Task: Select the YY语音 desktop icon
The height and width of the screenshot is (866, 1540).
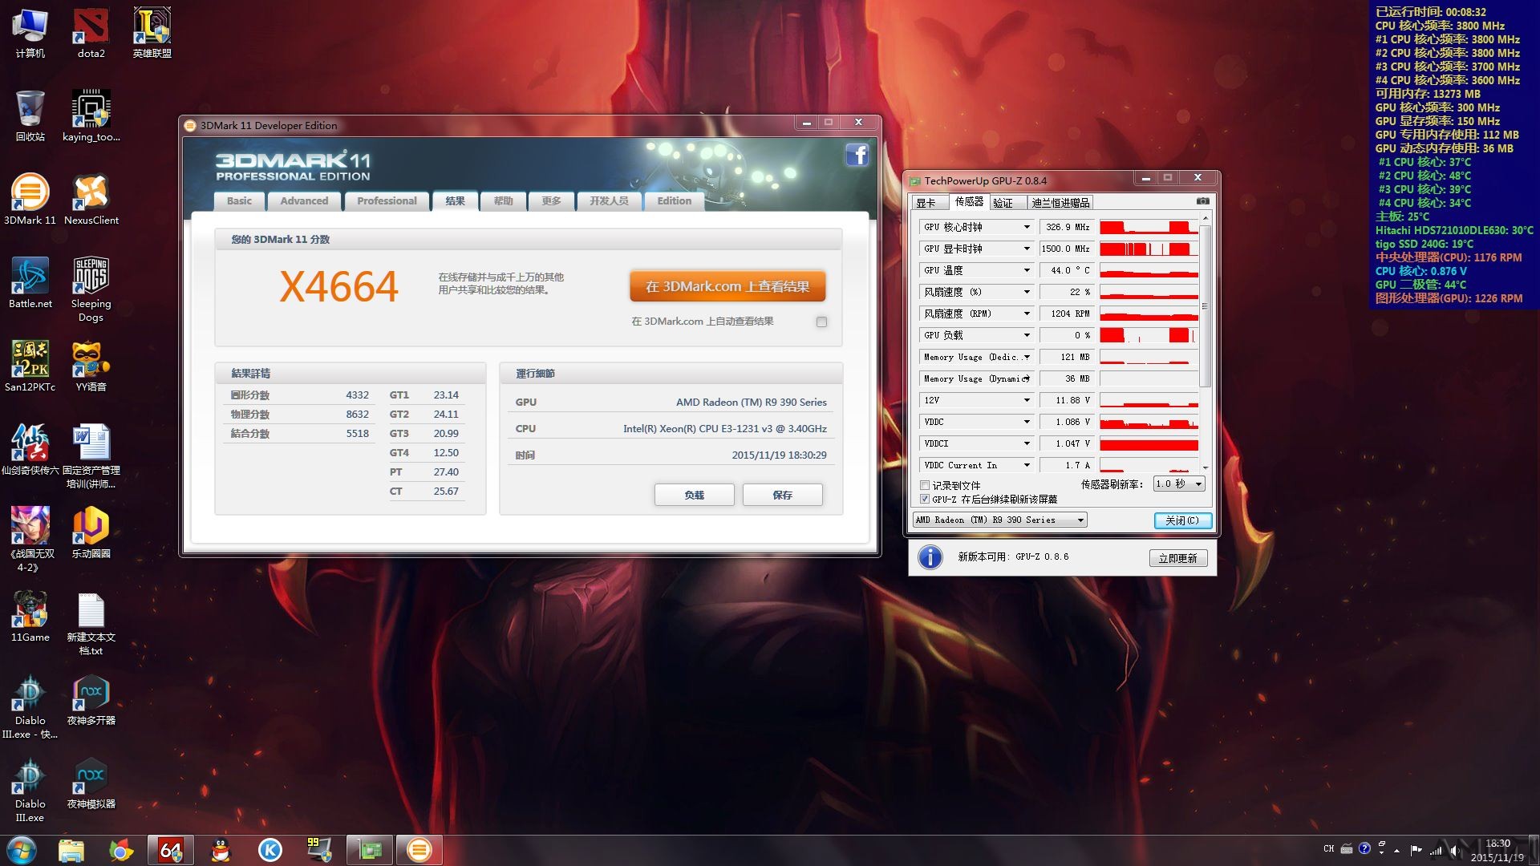Action: click(x=91, y=366)
